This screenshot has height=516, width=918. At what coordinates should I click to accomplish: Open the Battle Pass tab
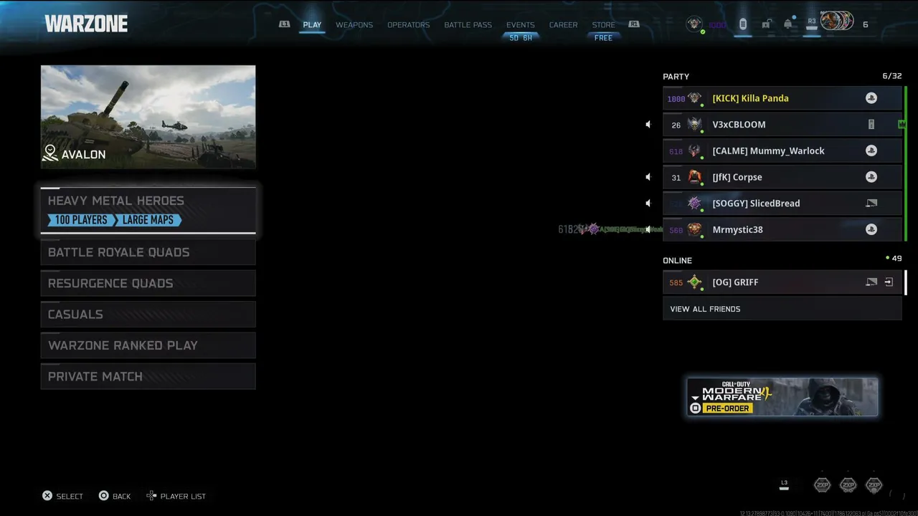pyautogui.click(x=468, y=25)
